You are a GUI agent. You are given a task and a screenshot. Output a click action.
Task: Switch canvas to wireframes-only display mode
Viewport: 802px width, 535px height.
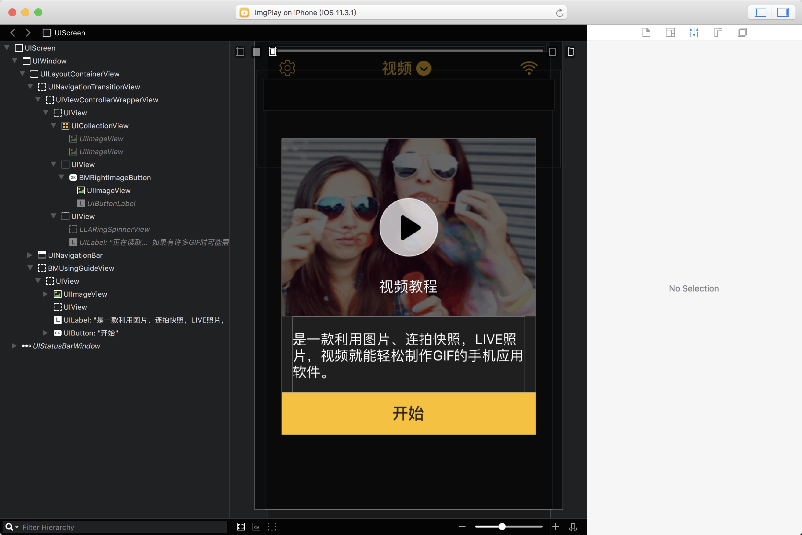pyautogui.click(x=240, y=52)
